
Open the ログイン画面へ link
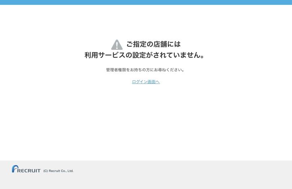[146, 82]
